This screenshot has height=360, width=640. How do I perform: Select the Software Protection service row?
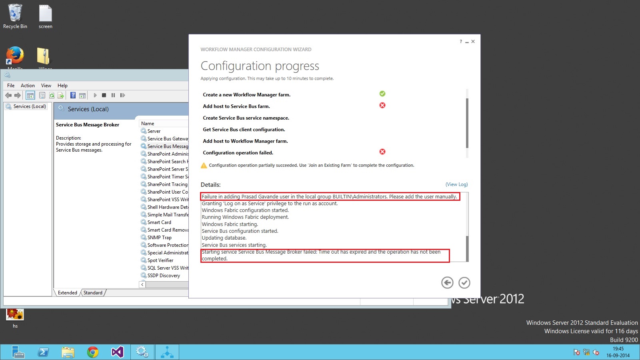[164, 245]
